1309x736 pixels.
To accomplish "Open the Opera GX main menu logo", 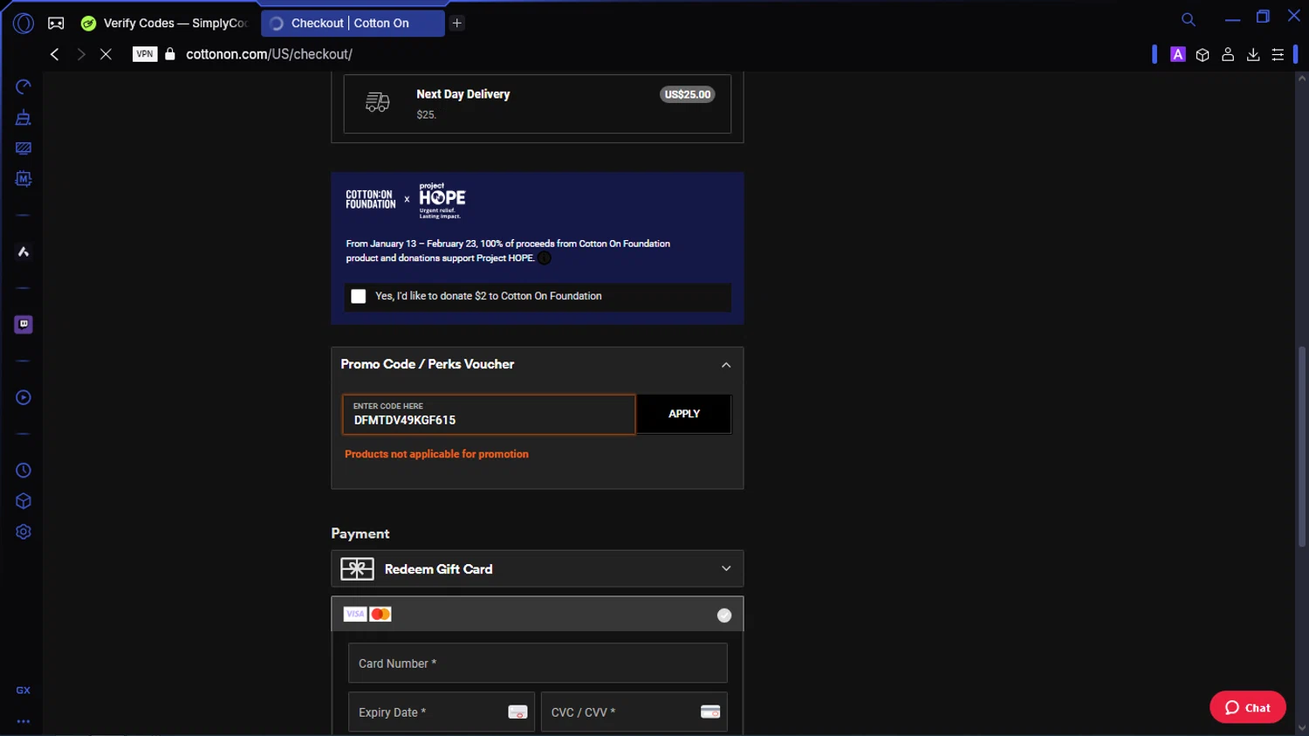I will tap(24, 24).
